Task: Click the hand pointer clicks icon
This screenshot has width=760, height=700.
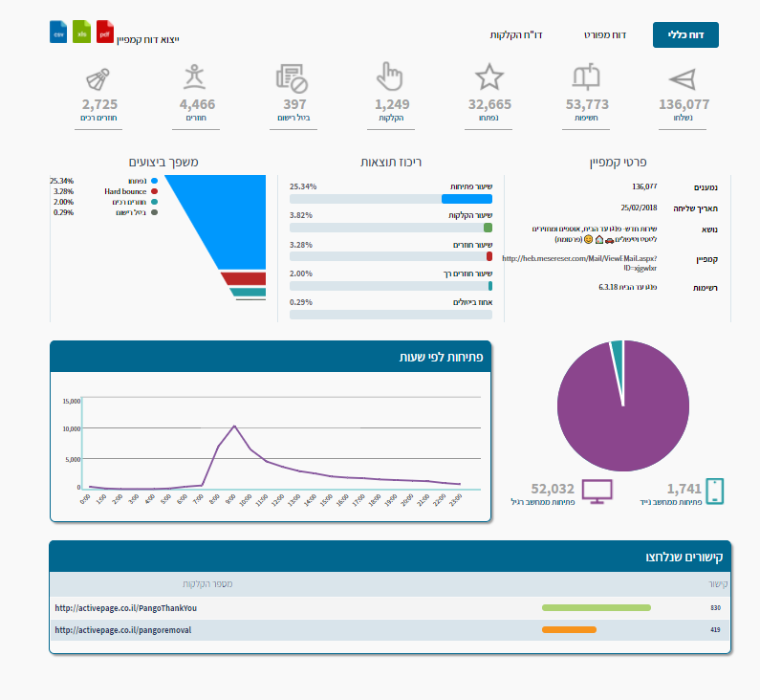Action: 391,77
